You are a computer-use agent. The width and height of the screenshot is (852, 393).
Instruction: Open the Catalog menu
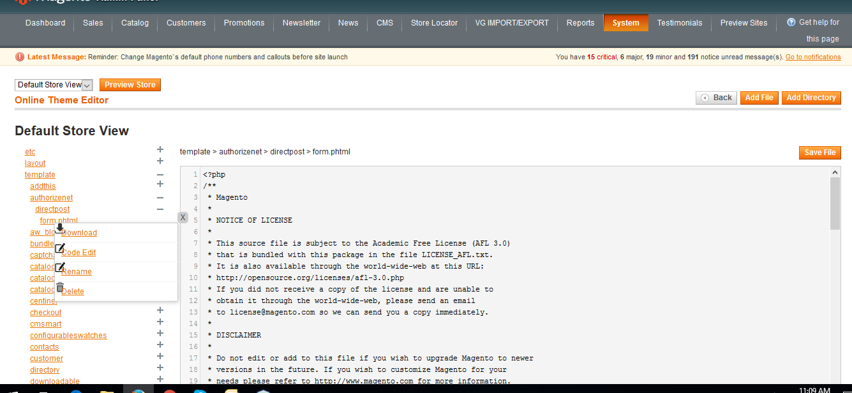coord(135,23)
